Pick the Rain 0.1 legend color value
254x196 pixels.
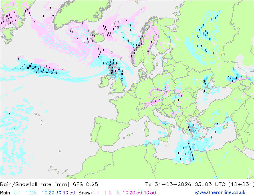pyautogui.click(x=17, y=193)
